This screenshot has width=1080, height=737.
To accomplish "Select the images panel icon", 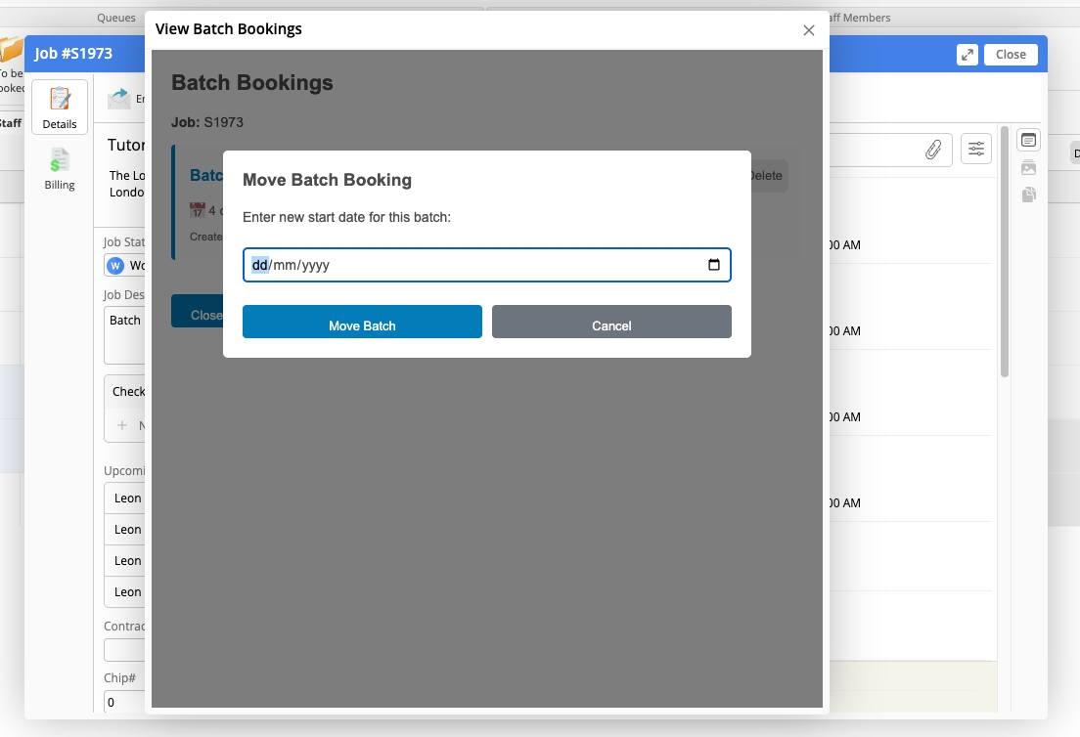I will point(1028,168).
